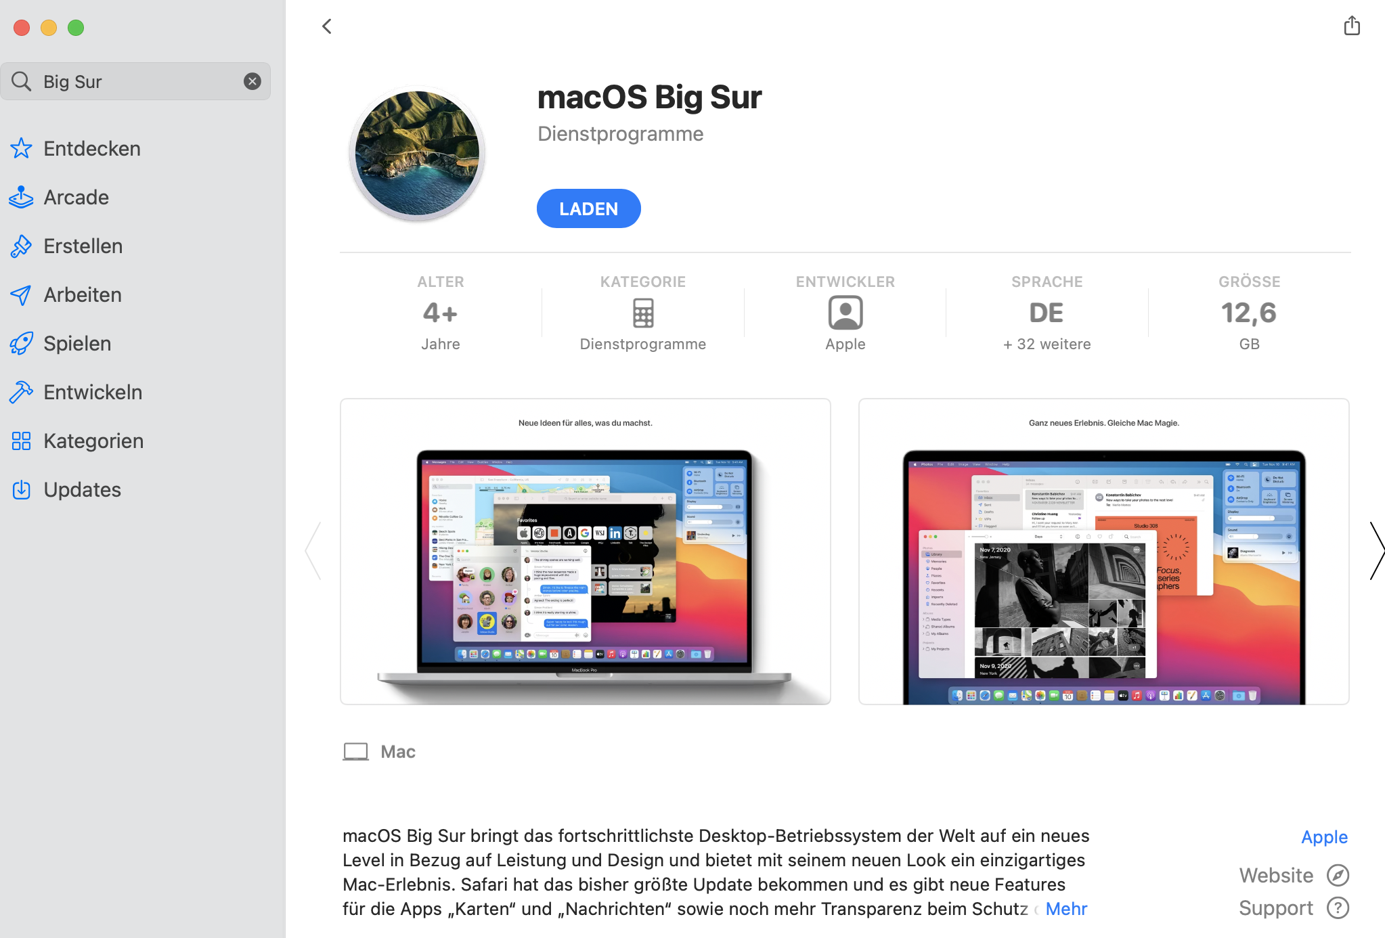Show next screenshots with right arrow

click(x=1376, y=551)
